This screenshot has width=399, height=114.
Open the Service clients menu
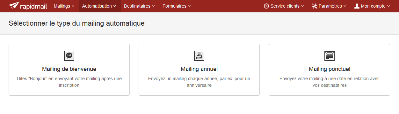pos(284,6)
